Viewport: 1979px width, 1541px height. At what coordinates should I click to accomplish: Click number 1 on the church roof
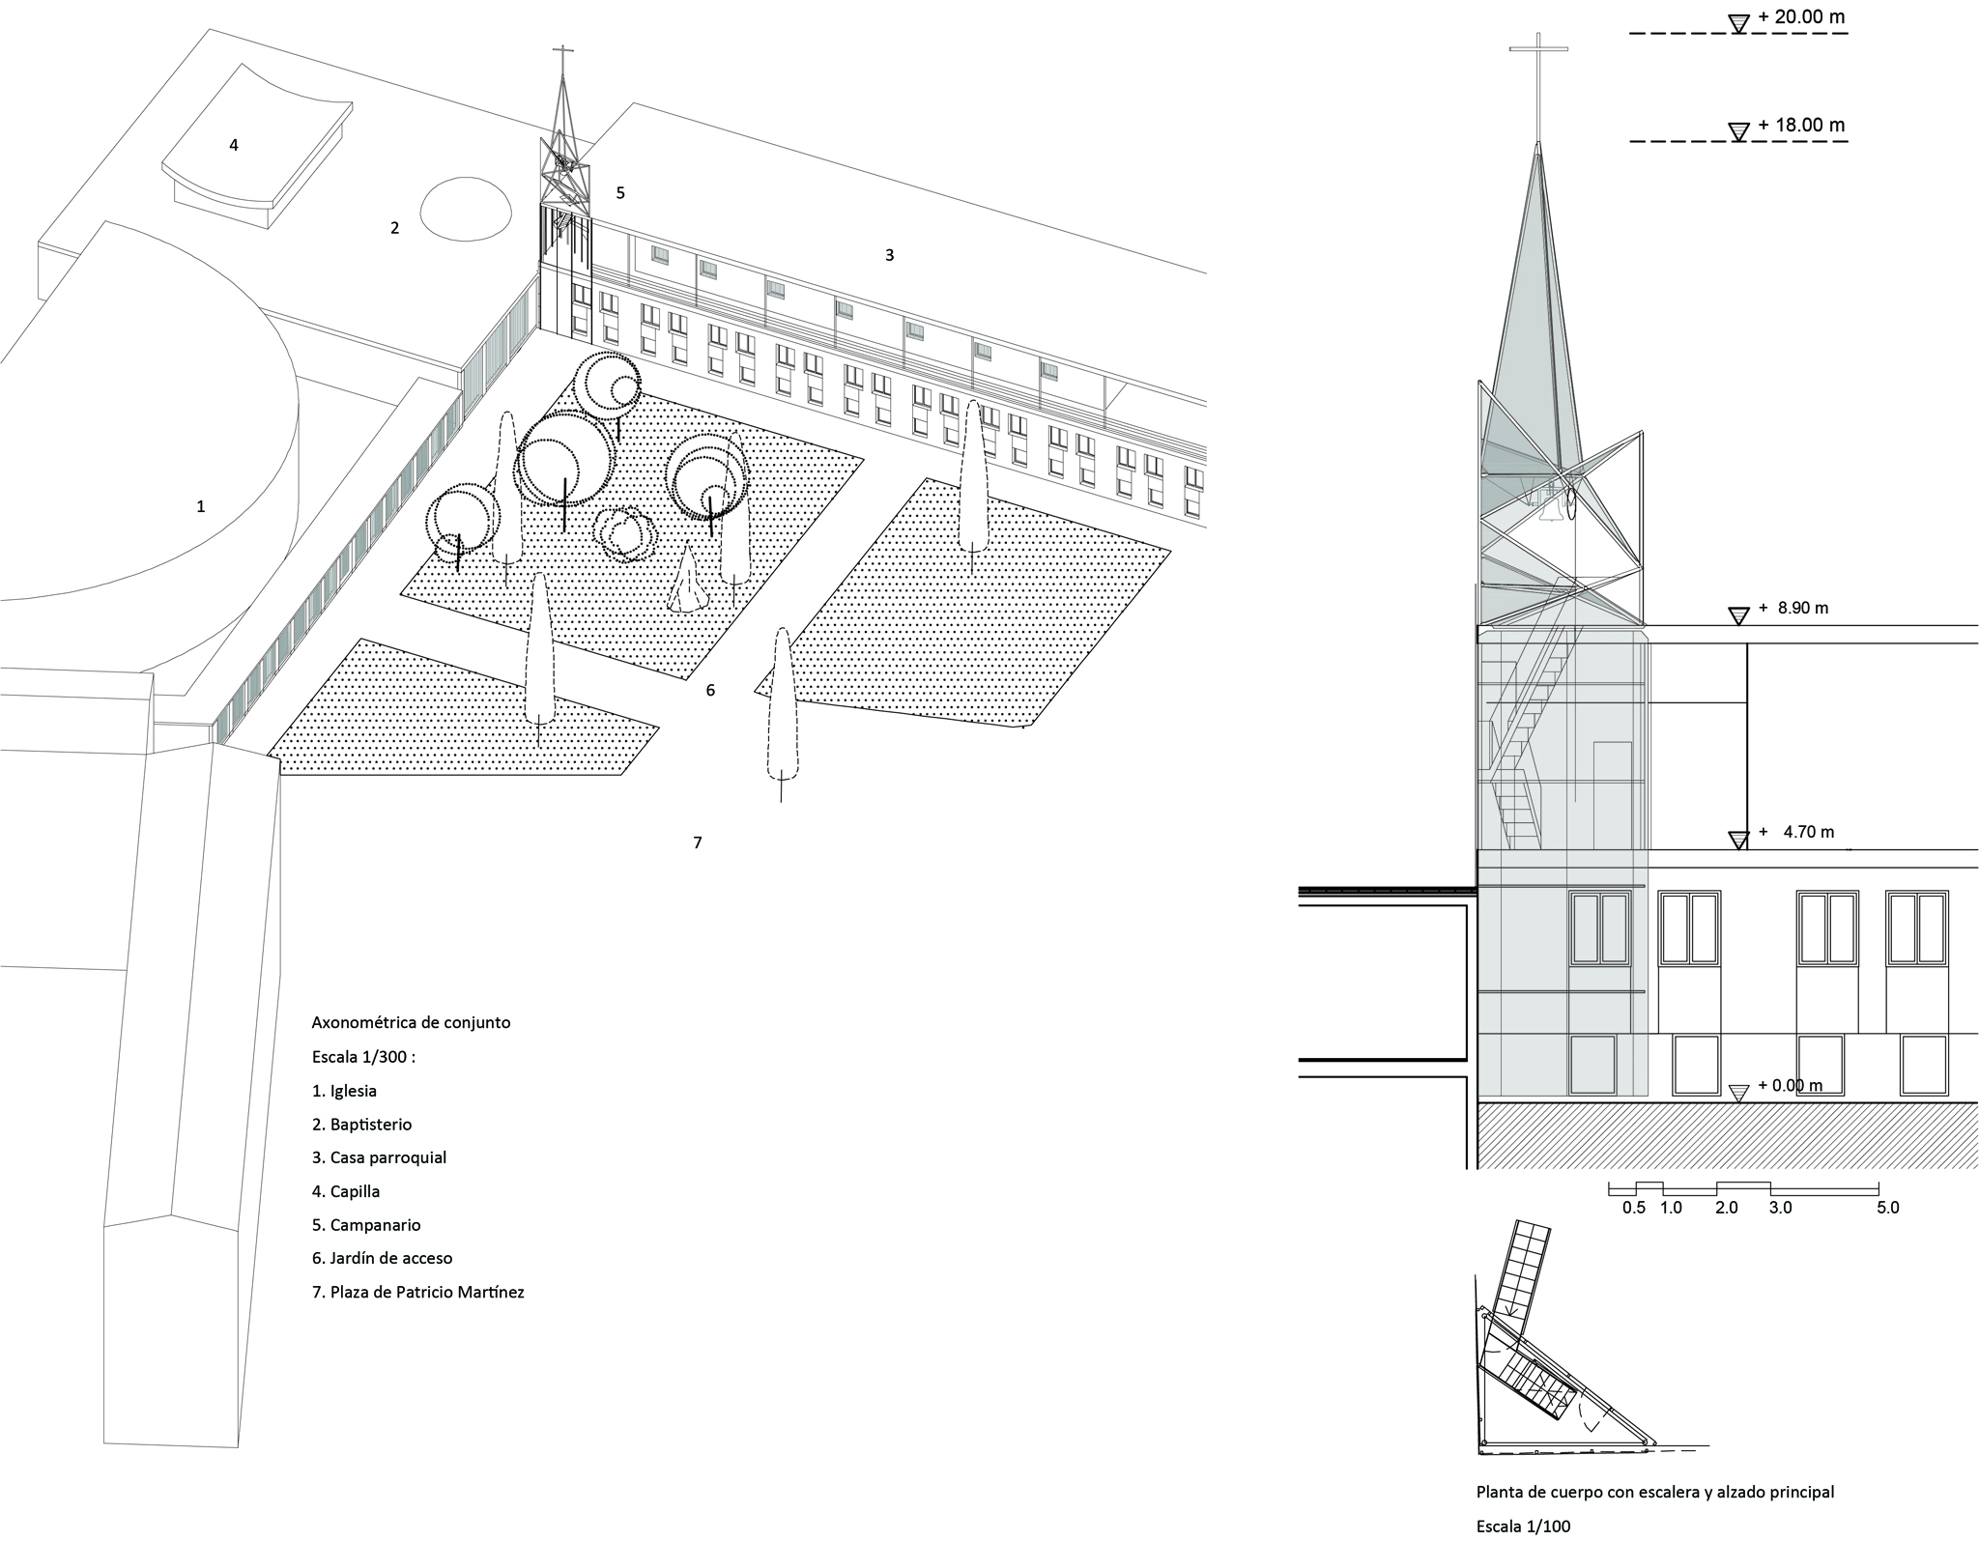click(x=201, y=506)
